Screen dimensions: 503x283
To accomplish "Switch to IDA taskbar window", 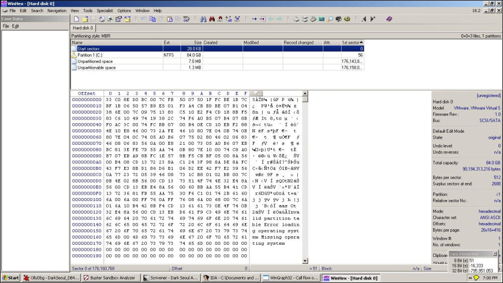I will [230, 278].
